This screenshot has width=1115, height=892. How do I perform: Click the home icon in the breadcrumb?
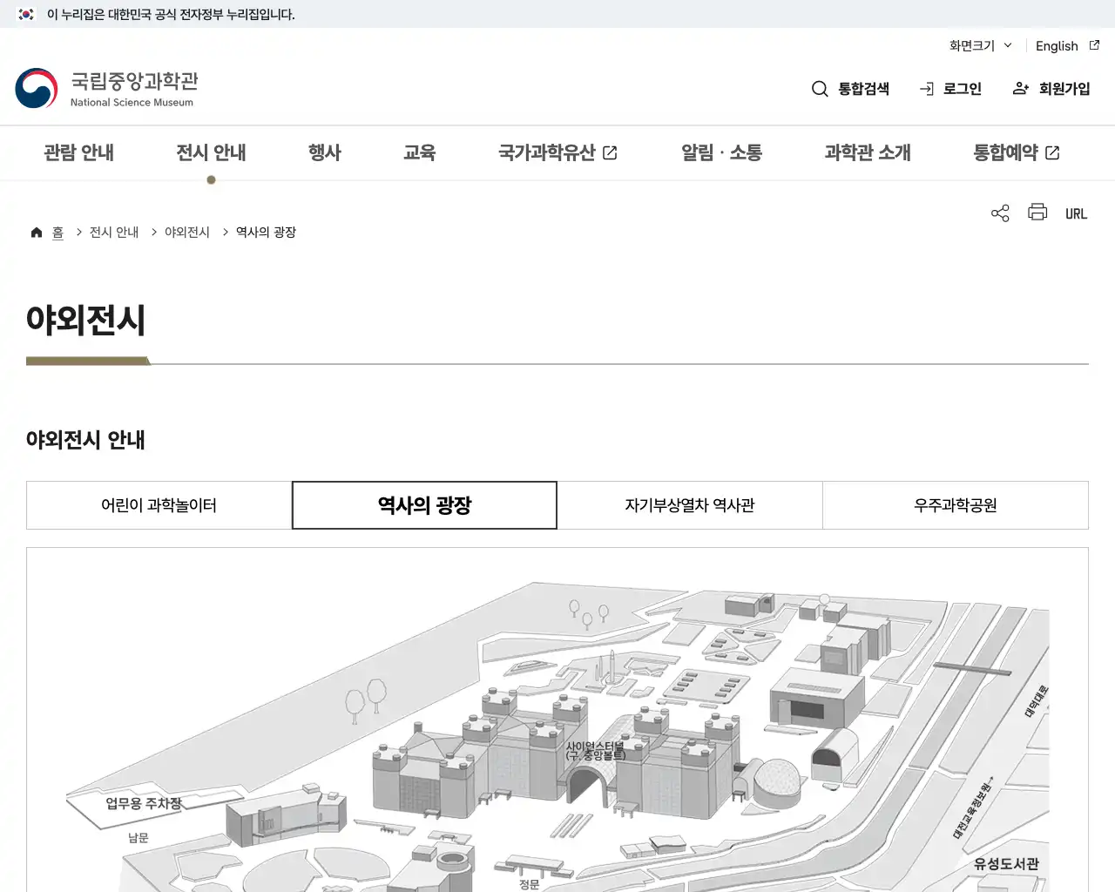(37, 232)
